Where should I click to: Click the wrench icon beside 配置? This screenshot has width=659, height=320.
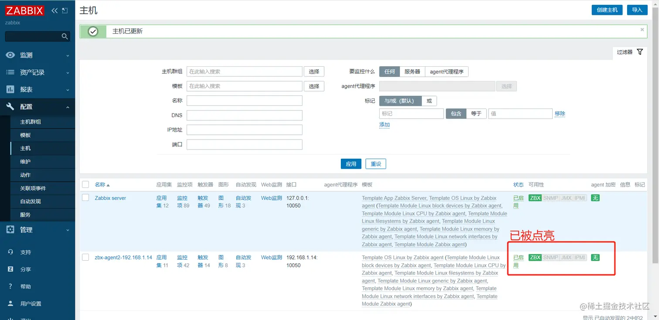point(10,106)
